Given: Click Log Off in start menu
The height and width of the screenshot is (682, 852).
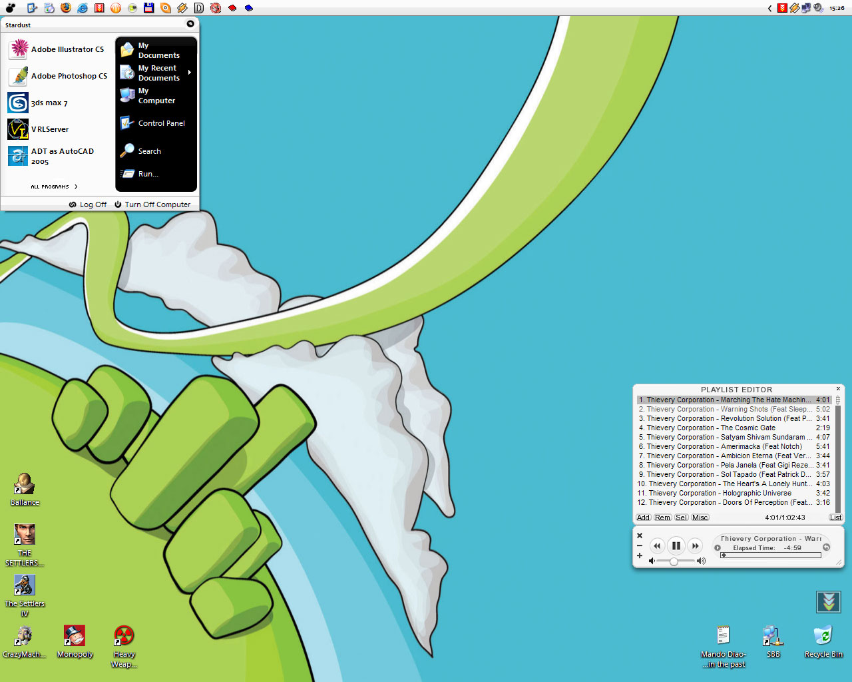Looking at the screenshot, I should (88, 204).
